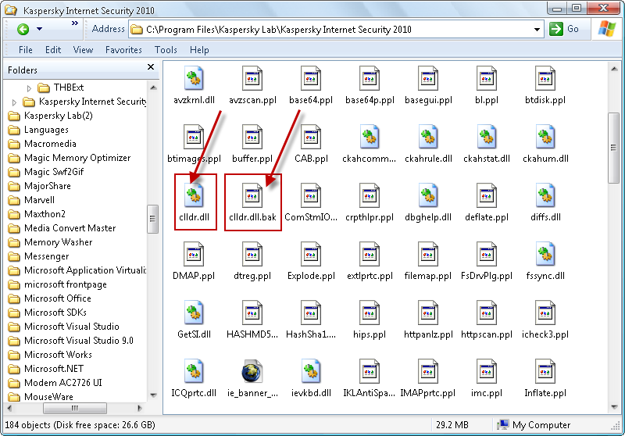The image size is (625, 436).
Task: Expand the THBExt folder node
Action: point(29,88)
